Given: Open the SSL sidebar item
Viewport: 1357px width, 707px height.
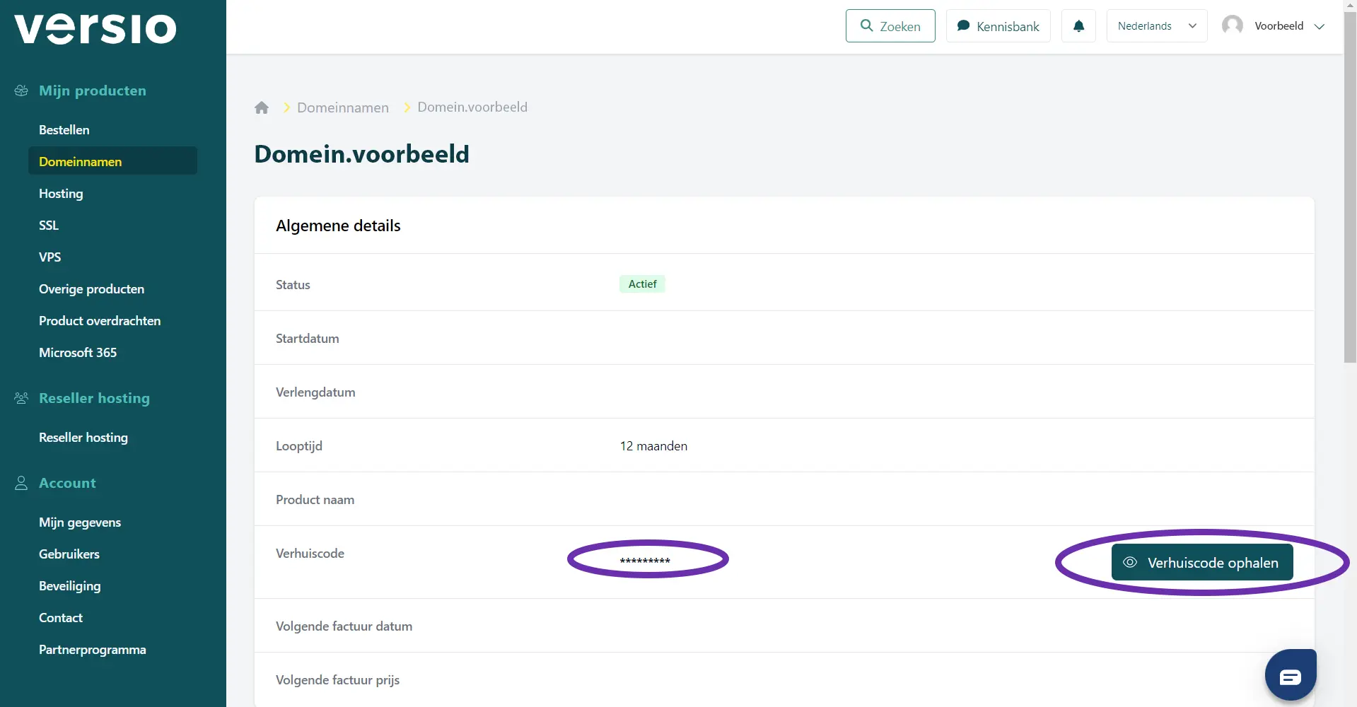Looking at the screenshot, I should [x=49, y=226].
